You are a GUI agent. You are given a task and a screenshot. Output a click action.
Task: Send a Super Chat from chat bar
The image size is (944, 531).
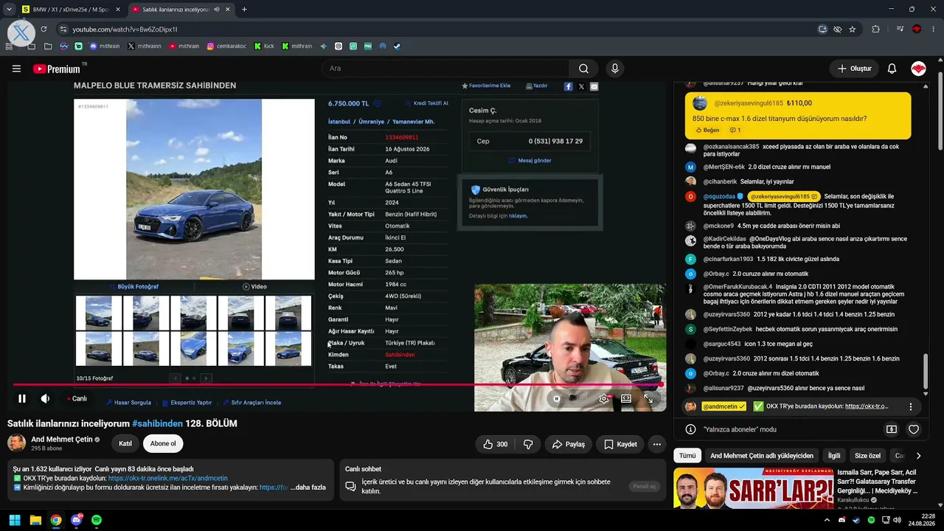tap(892, 429)
